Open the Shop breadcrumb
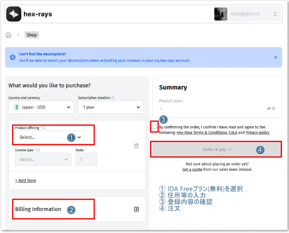This screenshot has height=233, width=289. tap(32, 35)
